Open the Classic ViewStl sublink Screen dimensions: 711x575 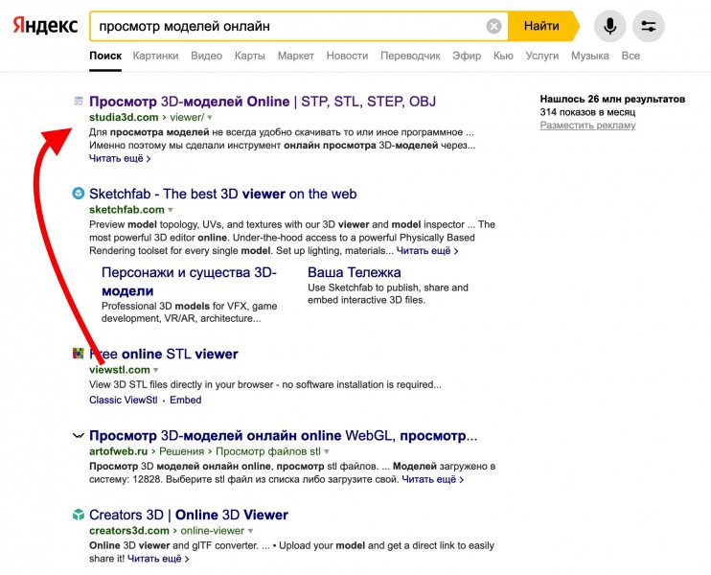124,400
